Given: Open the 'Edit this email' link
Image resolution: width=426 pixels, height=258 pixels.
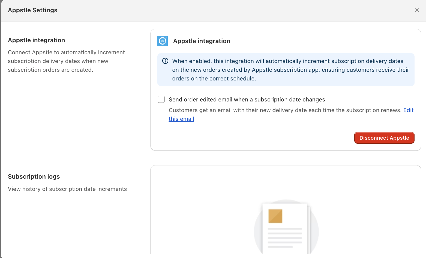Looking at the screenshot, I should pos(181,119).
